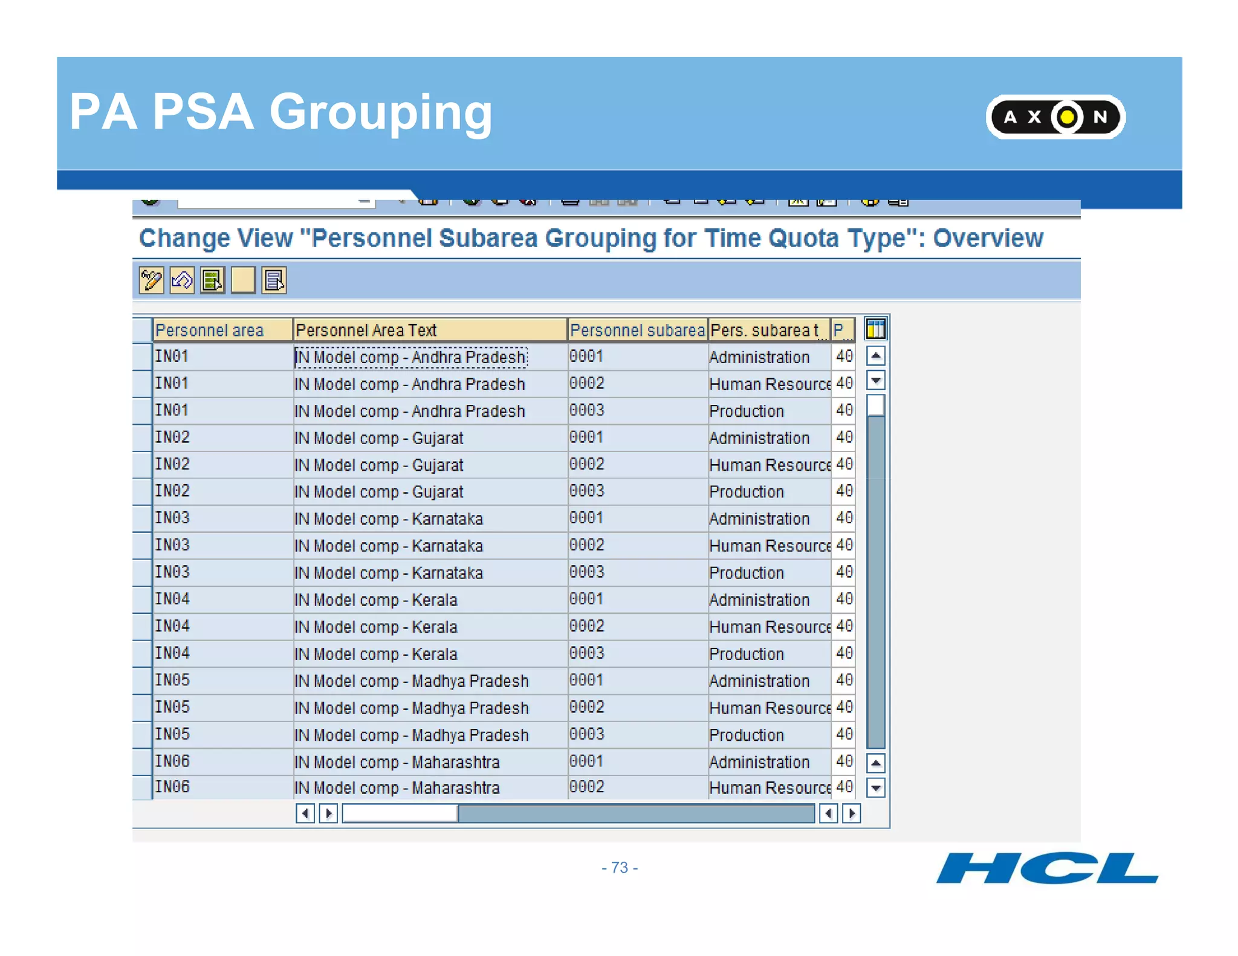Open the table column configuration icon
Screen dimensions: 1238x956
click(875, 329)
